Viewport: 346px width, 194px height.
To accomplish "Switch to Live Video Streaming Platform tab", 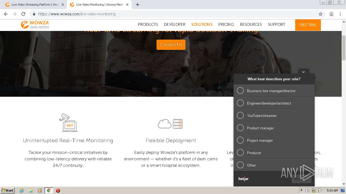I will 35,5.
